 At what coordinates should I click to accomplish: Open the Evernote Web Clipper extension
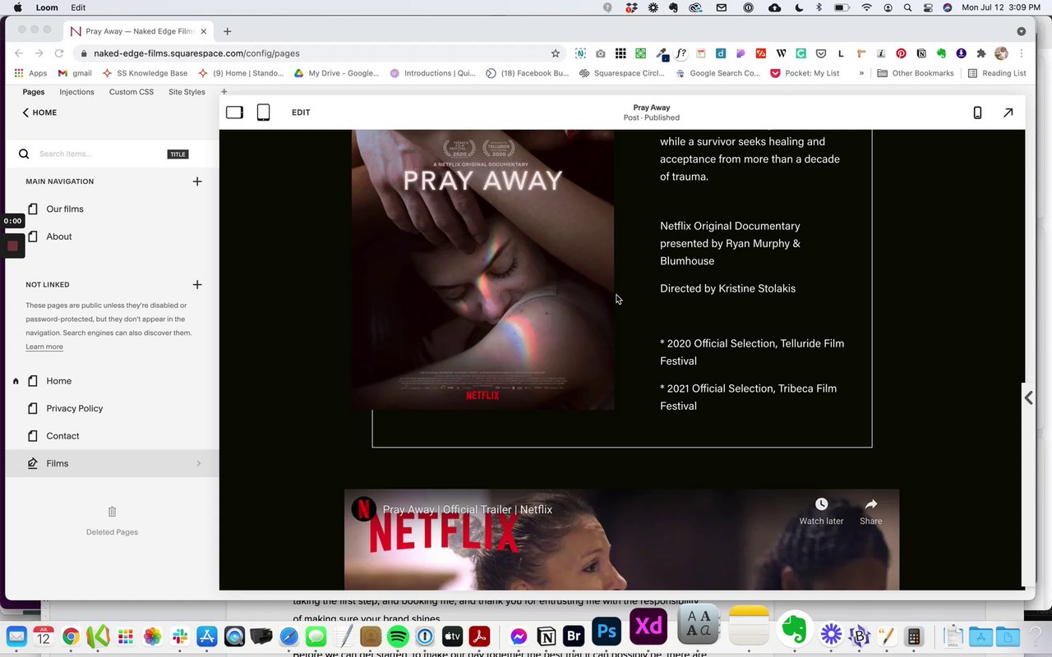point(942,53)
